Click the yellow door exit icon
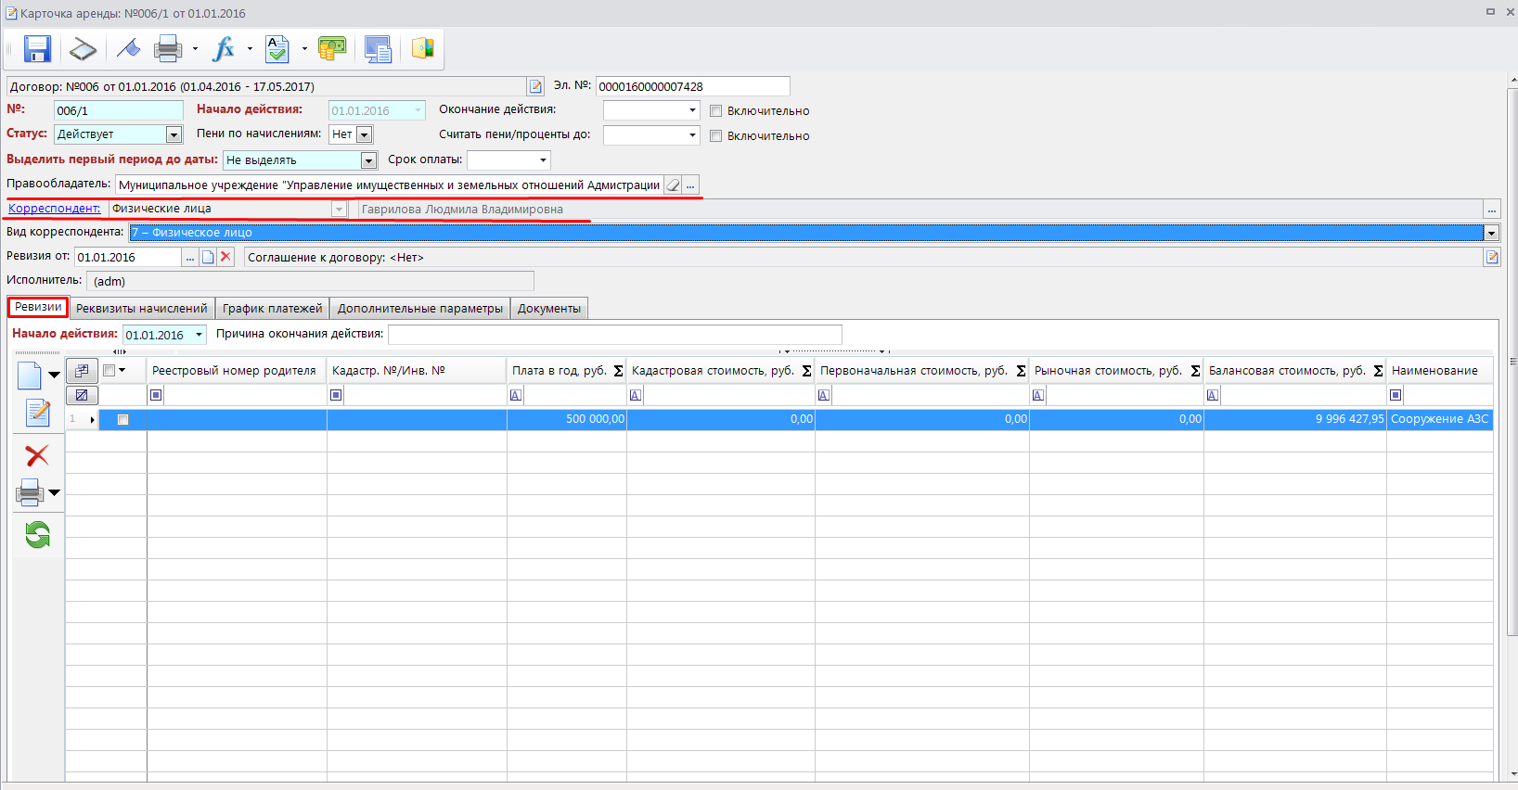 [423, 49]
